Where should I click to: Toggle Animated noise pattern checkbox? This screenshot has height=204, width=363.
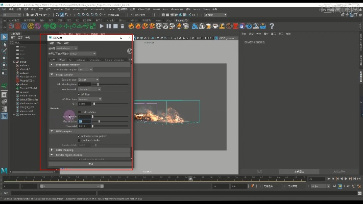pos(80,136)
